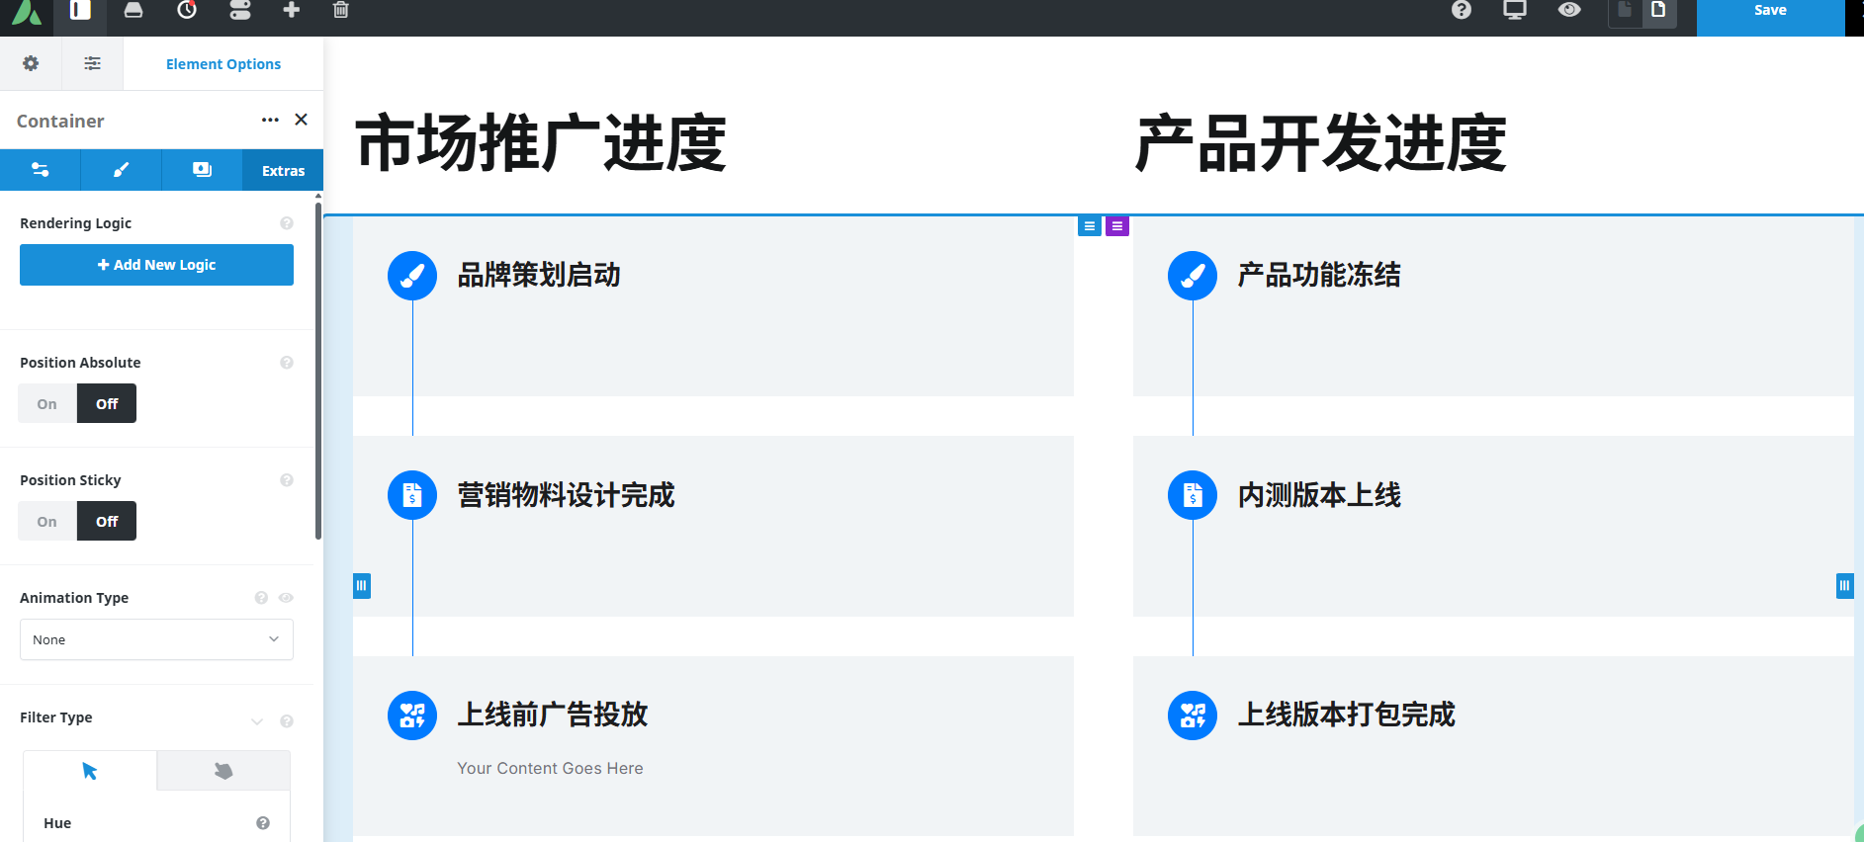The width and height of the screenshot is (1864, 842).
Task: Click the plus icon in top toolbar
Action: [291, 11]
